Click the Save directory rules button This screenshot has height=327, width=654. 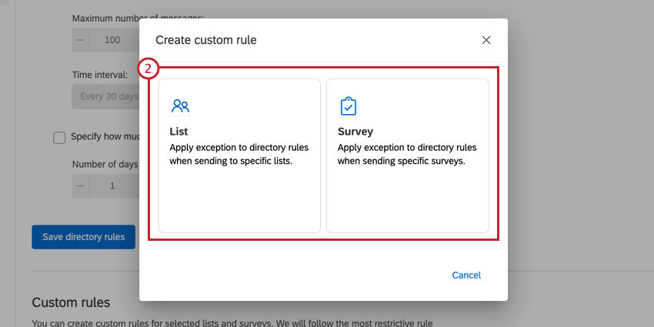tap(83, 237)
